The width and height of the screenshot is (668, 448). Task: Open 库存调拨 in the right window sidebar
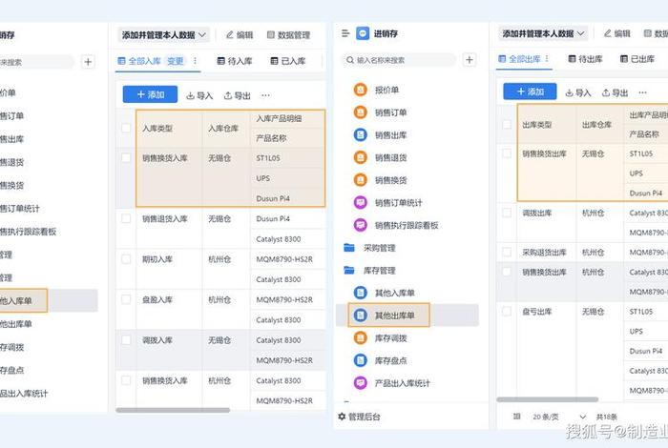(x=380, y=337)
